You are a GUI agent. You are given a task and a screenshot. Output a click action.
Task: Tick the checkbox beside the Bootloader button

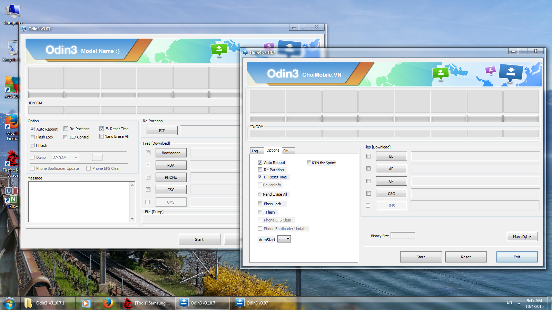(148, 153)
